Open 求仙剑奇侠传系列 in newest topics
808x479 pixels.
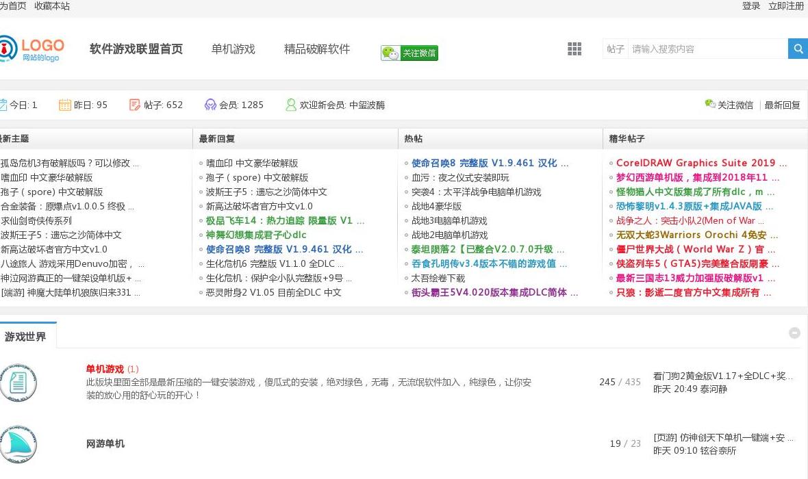click(x=36, y=221)
